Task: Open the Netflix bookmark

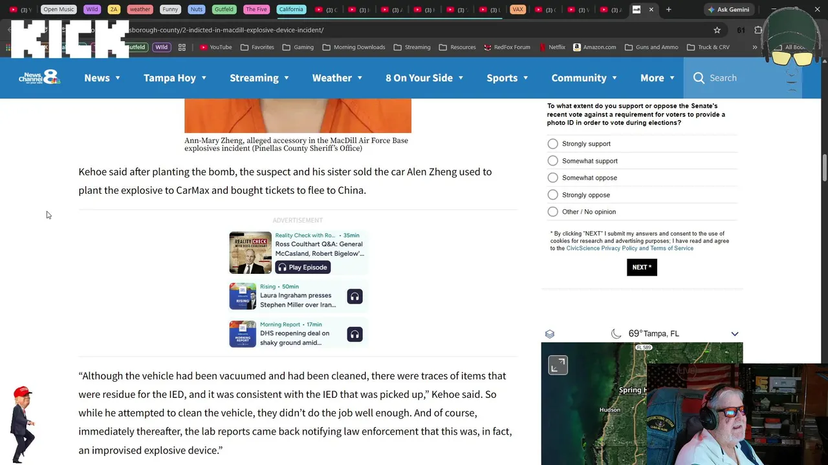Action: [x=551, y=47]
